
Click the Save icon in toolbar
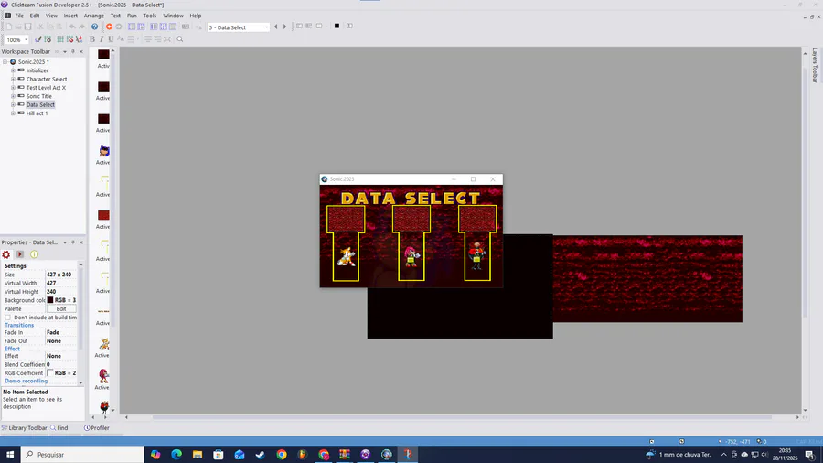[x=27, y=27]
